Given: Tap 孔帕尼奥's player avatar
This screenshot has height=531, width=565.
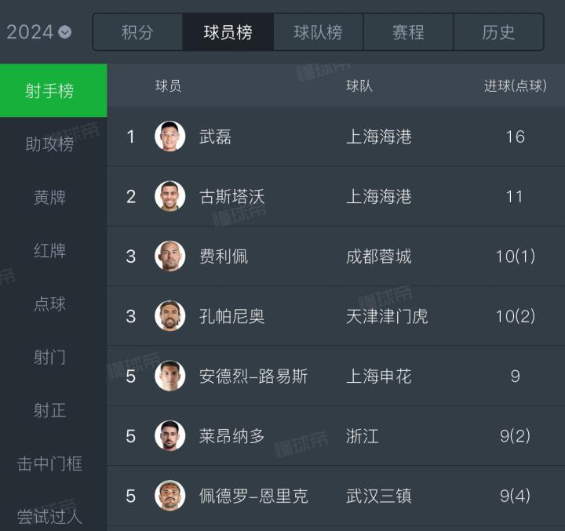Looking at the screenshot, I should pyautogui.click(x=170, y=316).
